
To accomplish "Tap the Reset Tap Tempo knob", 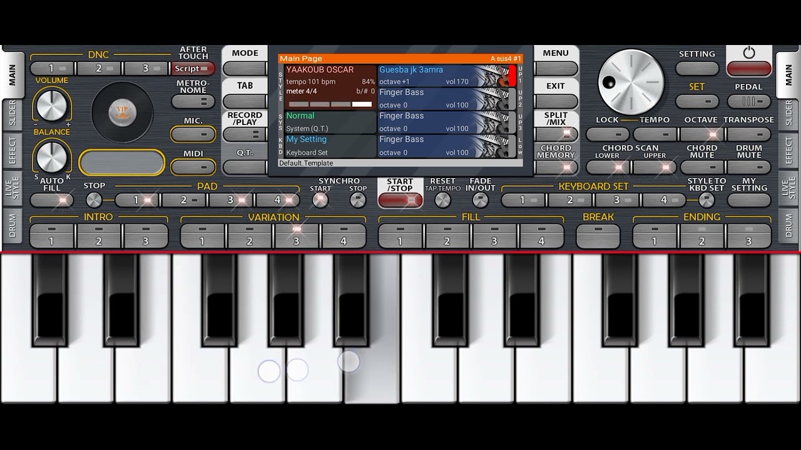I will 442,200.
